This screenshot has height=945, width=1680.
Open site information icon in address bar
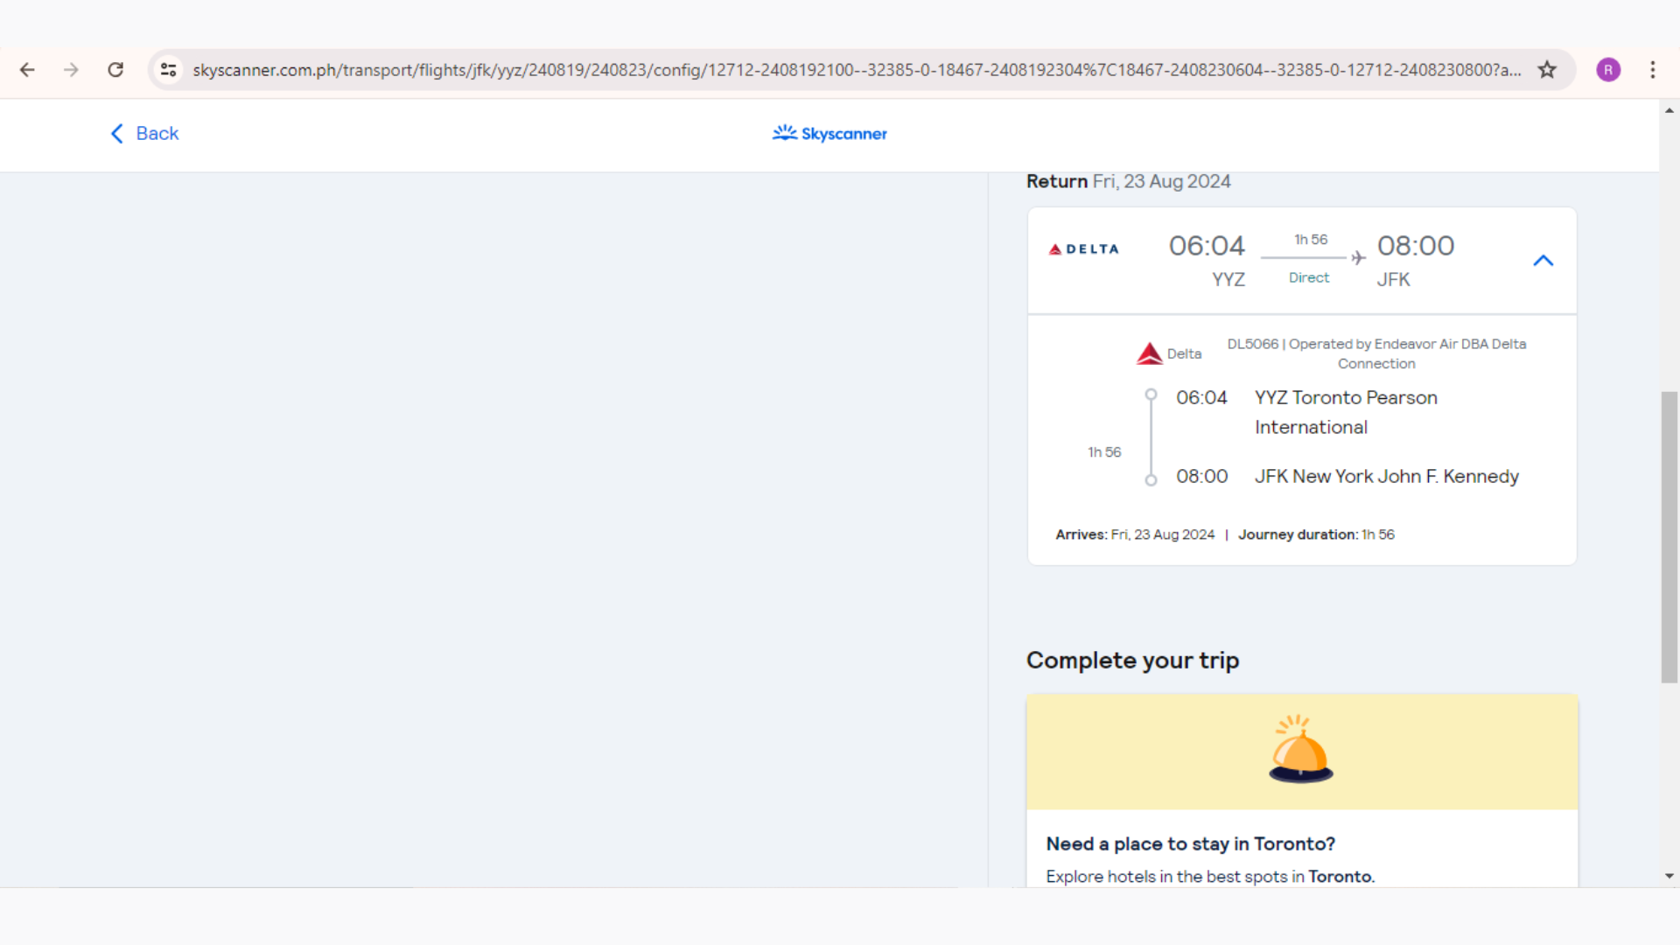coord(169,70)
